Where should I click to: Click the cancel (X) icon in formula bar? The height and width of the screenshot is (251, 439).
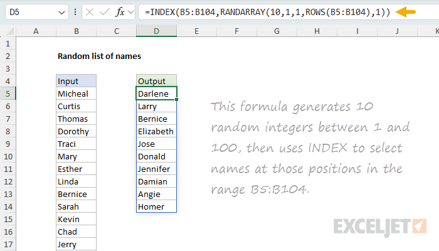(x=90, y=12)
